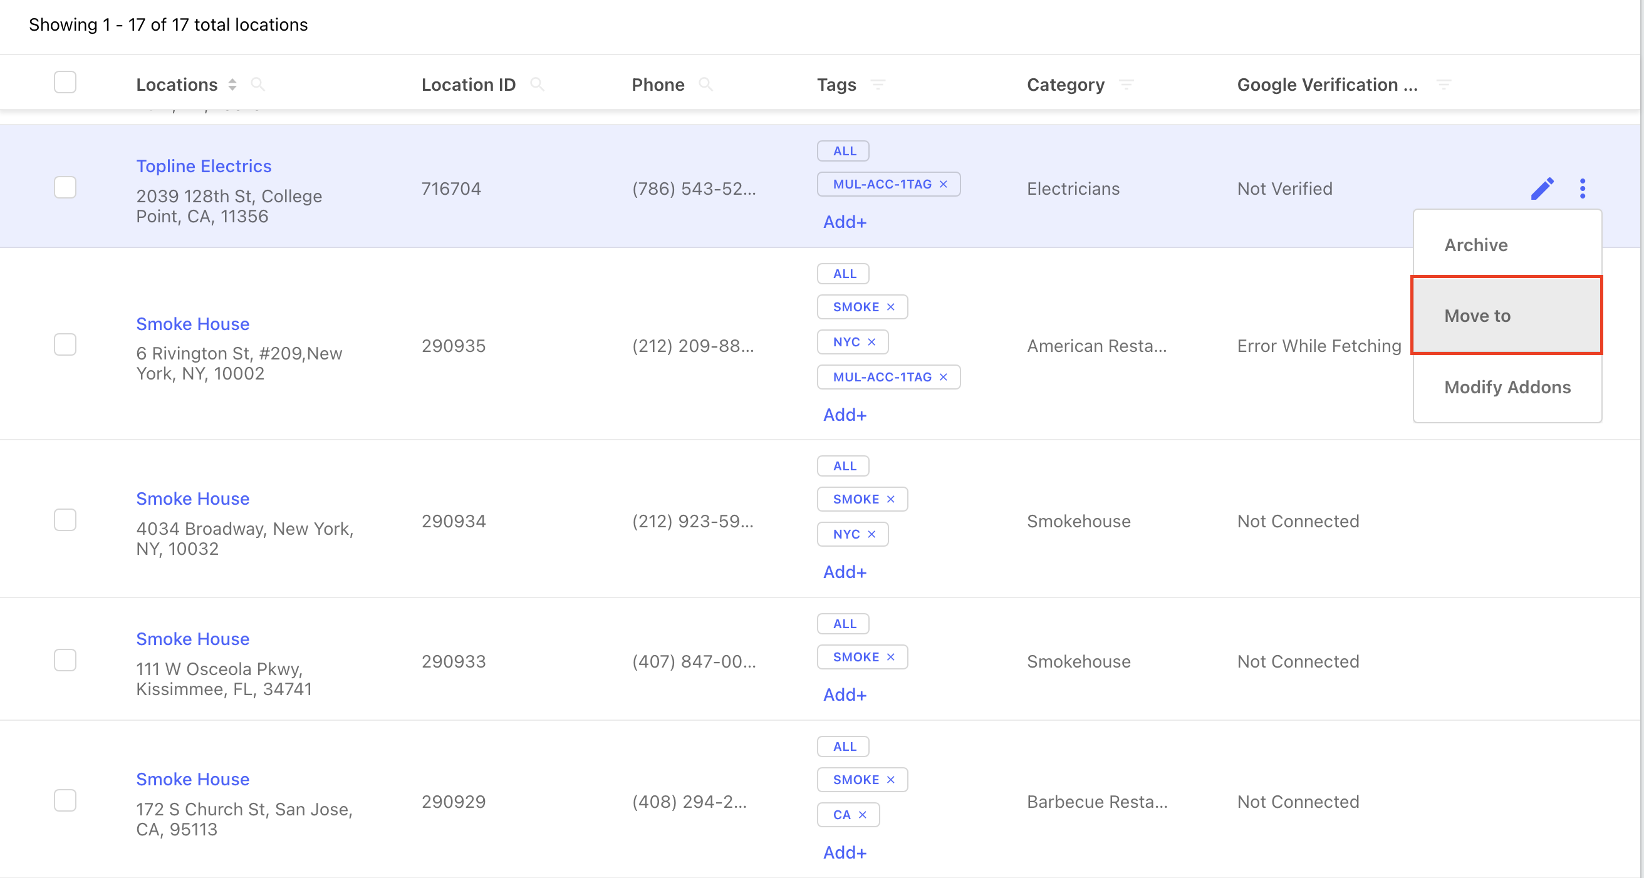Viewport: 1644px width, 878px height.
Task: Check the Smoke House 4034 Broadway checkbox
Action: 65,520
